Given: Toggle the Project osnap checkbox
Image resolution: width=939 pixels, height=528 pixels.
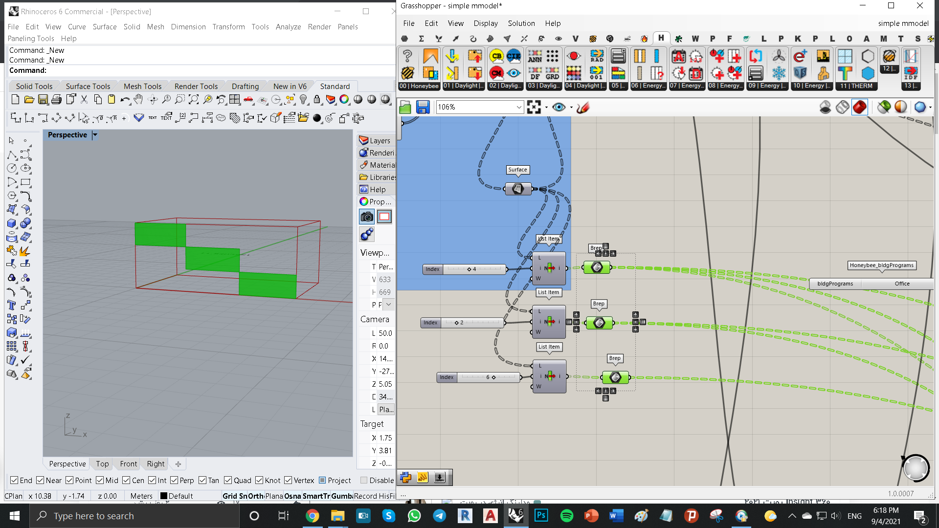Looking at the screenshot, I should [x=322, y=480].
